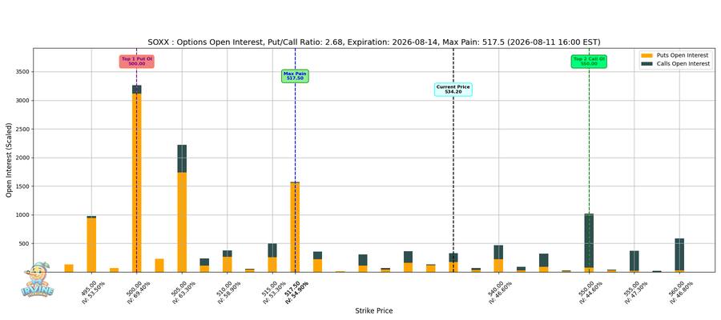The image size is (721, 320).
Task: Click the 3500 y-axis tick label
Action: (22, 72)
